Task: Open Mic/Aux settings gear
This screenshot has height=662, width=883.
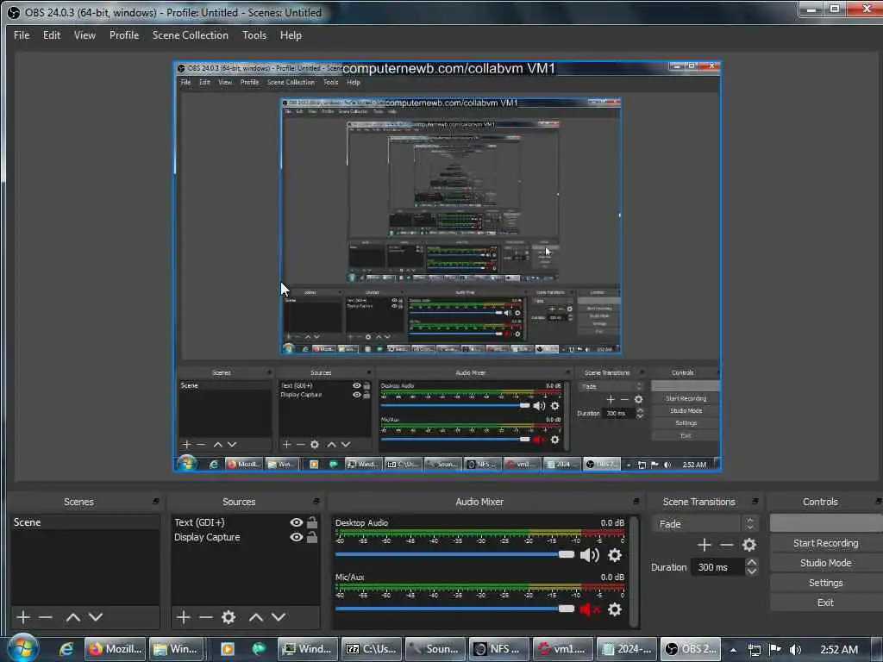Action: (614, 609)
